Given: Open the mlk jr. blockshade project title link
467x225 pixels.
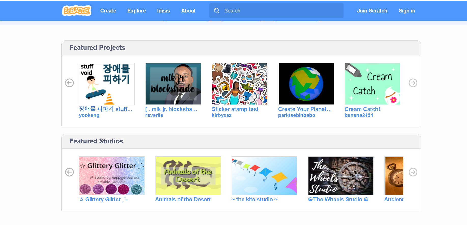Looking at the screenshot, I should click(x=171, y=109).
